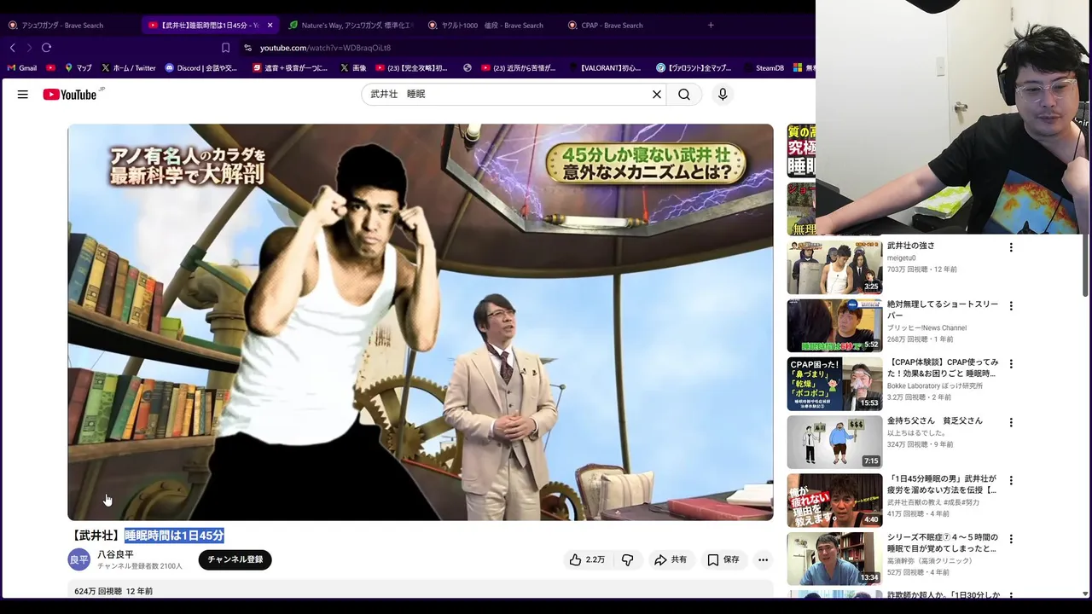The height and width of the screenshot is (614, 1092).
Task: Switch to ヤクルト1000 値段 Brave Search tab
Action: (x=491, y=25)
